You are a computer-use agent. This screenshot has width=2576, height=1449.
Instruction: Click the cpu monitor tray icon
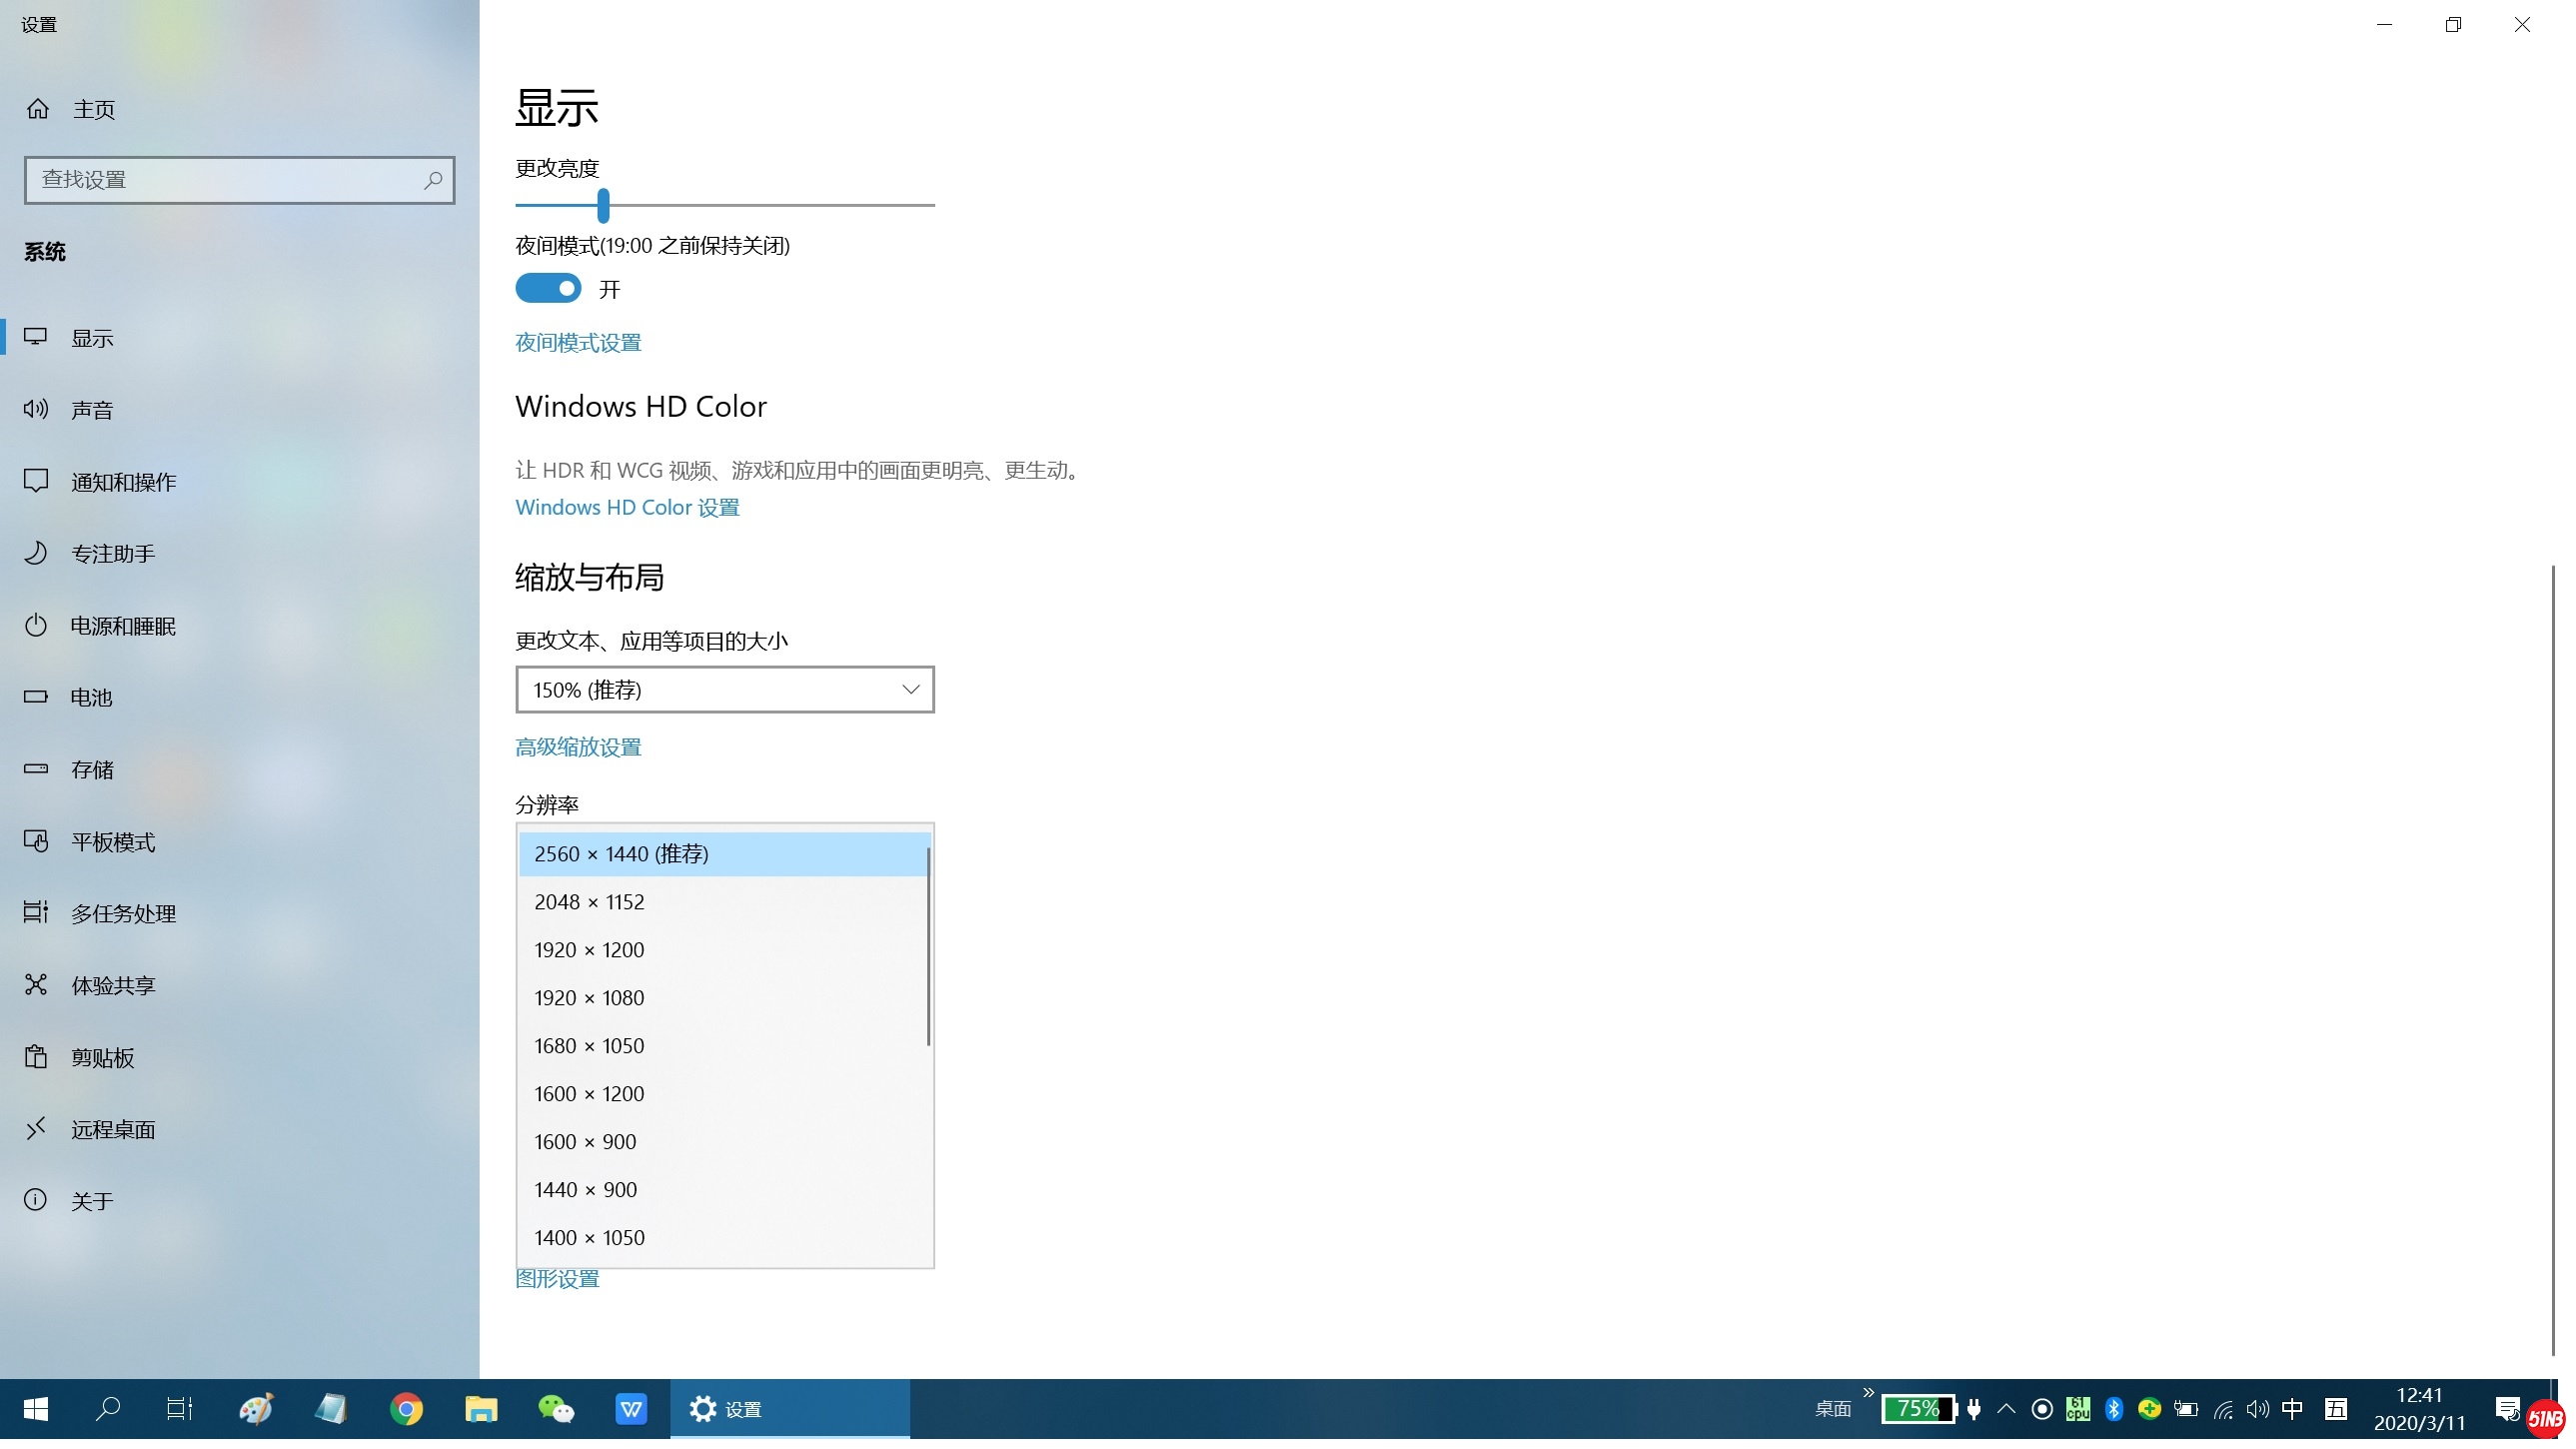[x=2078, y=1408]
